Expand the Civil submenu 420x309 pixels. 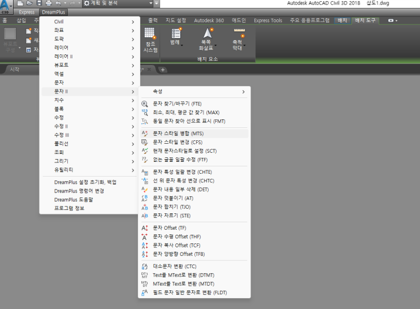[x=90, y=22]
